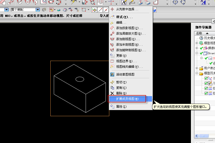The height and width of the screenshot is (143, 215).
Task: Choose 添加投影视图 menu entry
Action: click(x=131, y=28)
